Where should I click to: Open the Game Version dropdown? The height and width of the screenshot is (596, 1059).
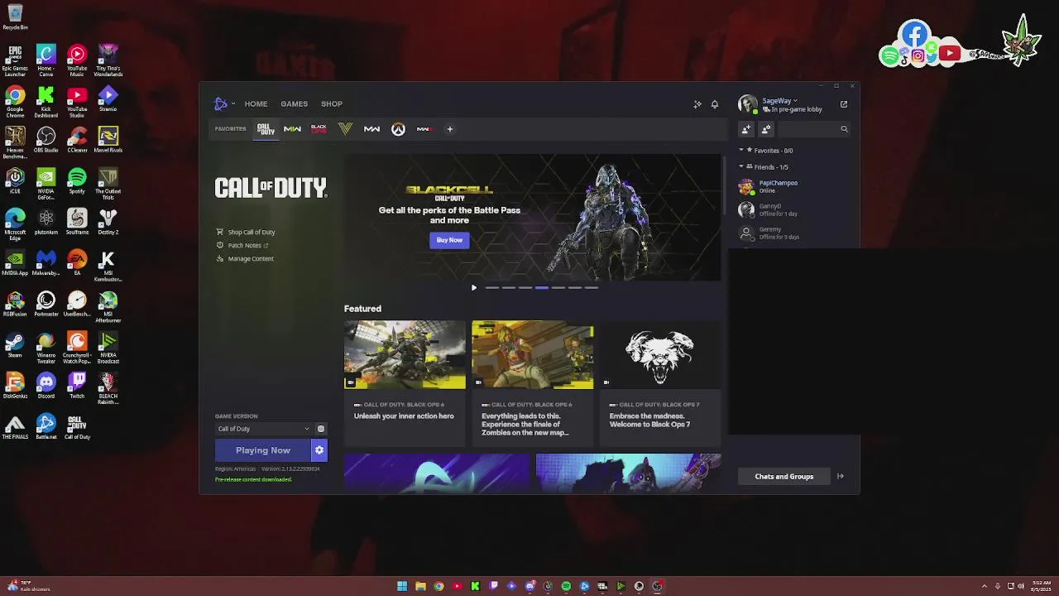(x=263, y=429)
